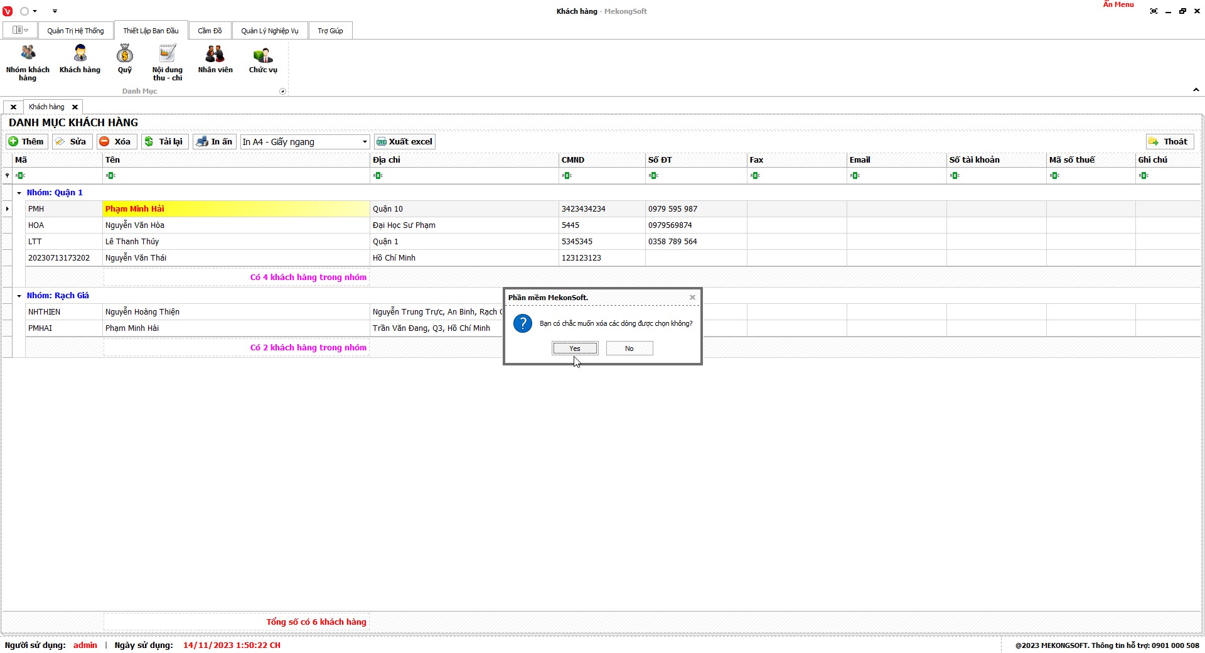Screen dimensions: 1205x653
Task: Open the Cầm Đồ ribbon tab
Action: click(210, 31)
